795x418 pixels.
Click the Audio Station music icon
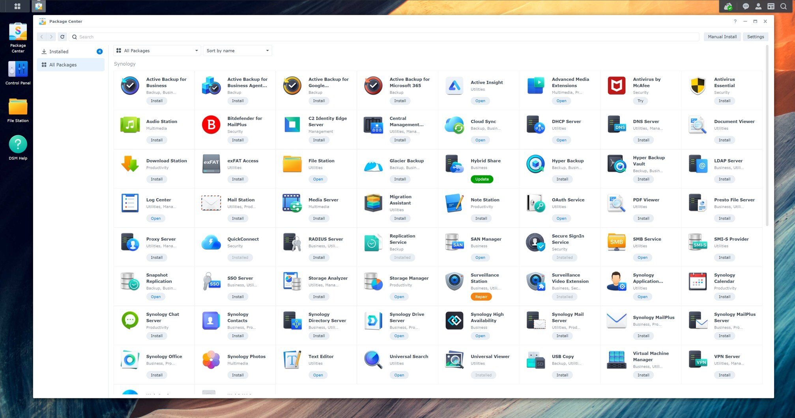130,125
